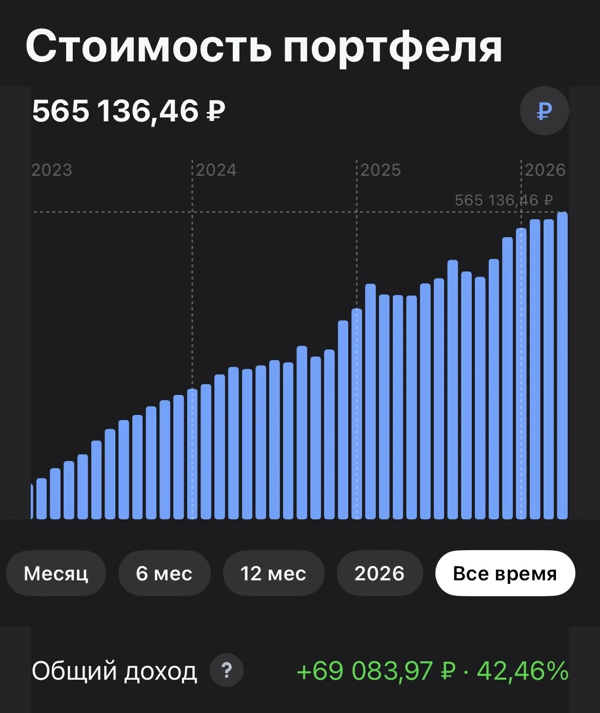This screenshot has height=713, width=600.
Task: Tap the bar on the 2024 line
Action: coord(192,454)
